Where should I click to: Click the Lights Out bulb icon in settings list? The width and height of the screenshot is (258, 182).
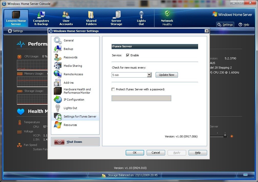click(58, 108)
